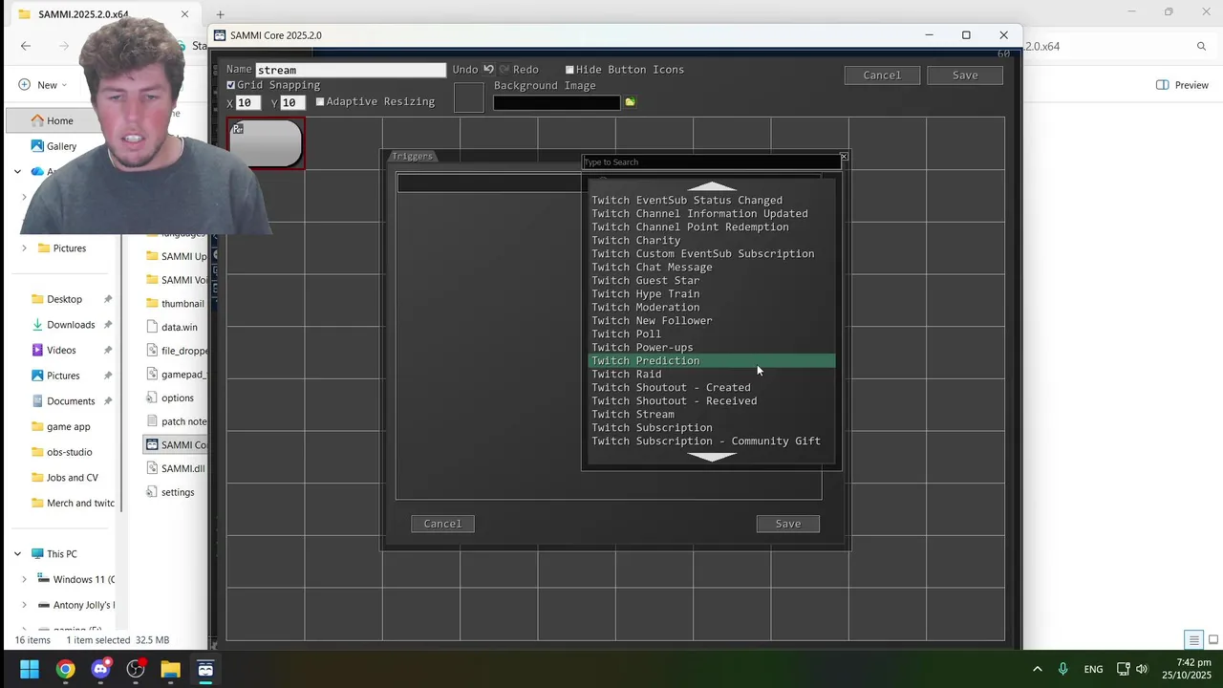Open Downloads quick access folder
The image size is (1223, 688).
pyautogui.click(x=71, y=325)
